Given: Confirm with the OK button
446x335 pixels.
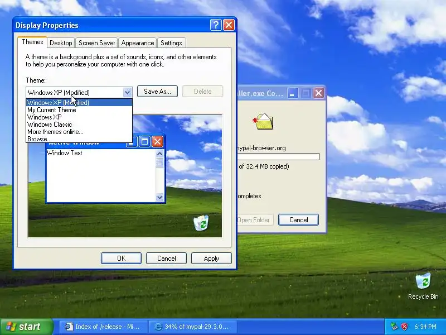Looking at the screenshot, I should click(x=121, y=259).
